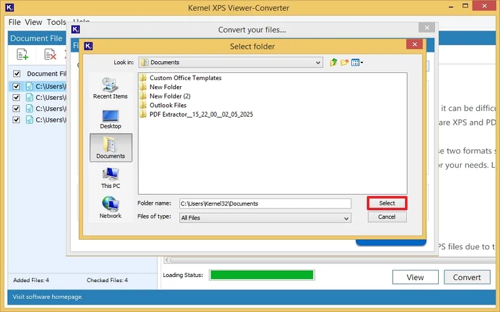The image size is (500, 312).
Task: Click the Kernel app icon in main window title bar
Action: tap(9, 7)
